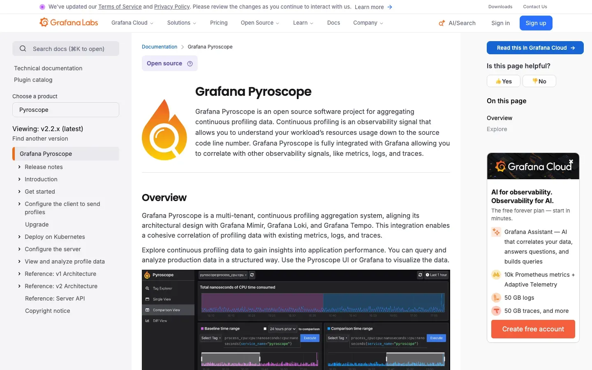Click the Open source badge

(x=169, y=63)
